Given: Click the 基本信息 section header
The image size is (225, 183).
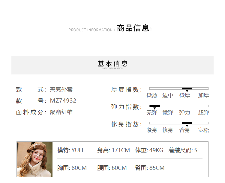Looking at the screenshot, I should (x=112, y=64).
